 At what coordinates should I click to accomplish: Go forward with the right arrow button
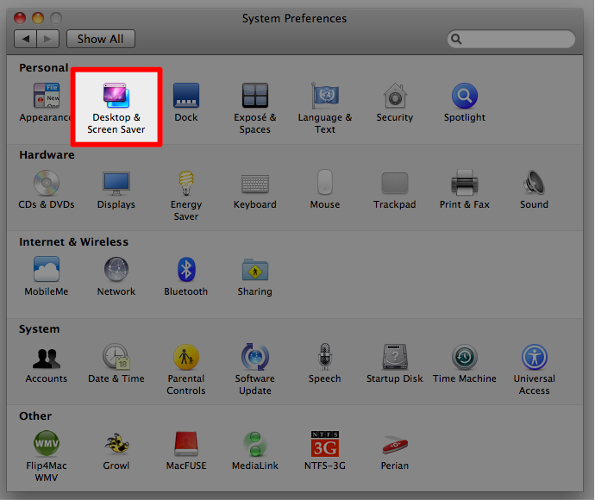click(x=48, y=39)
